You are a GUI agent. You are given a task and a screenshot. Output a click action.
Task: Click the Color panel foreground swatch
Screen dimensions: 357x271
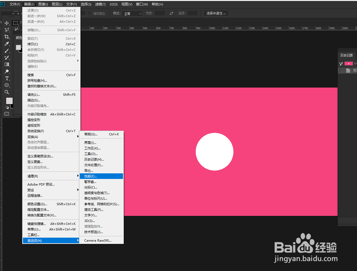pyautogui.click(x=18, y=47)
